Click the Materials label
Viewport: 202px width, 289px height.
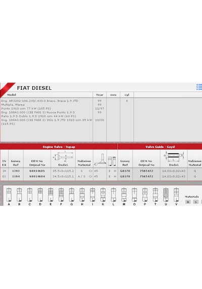click(x=192, y=197)
